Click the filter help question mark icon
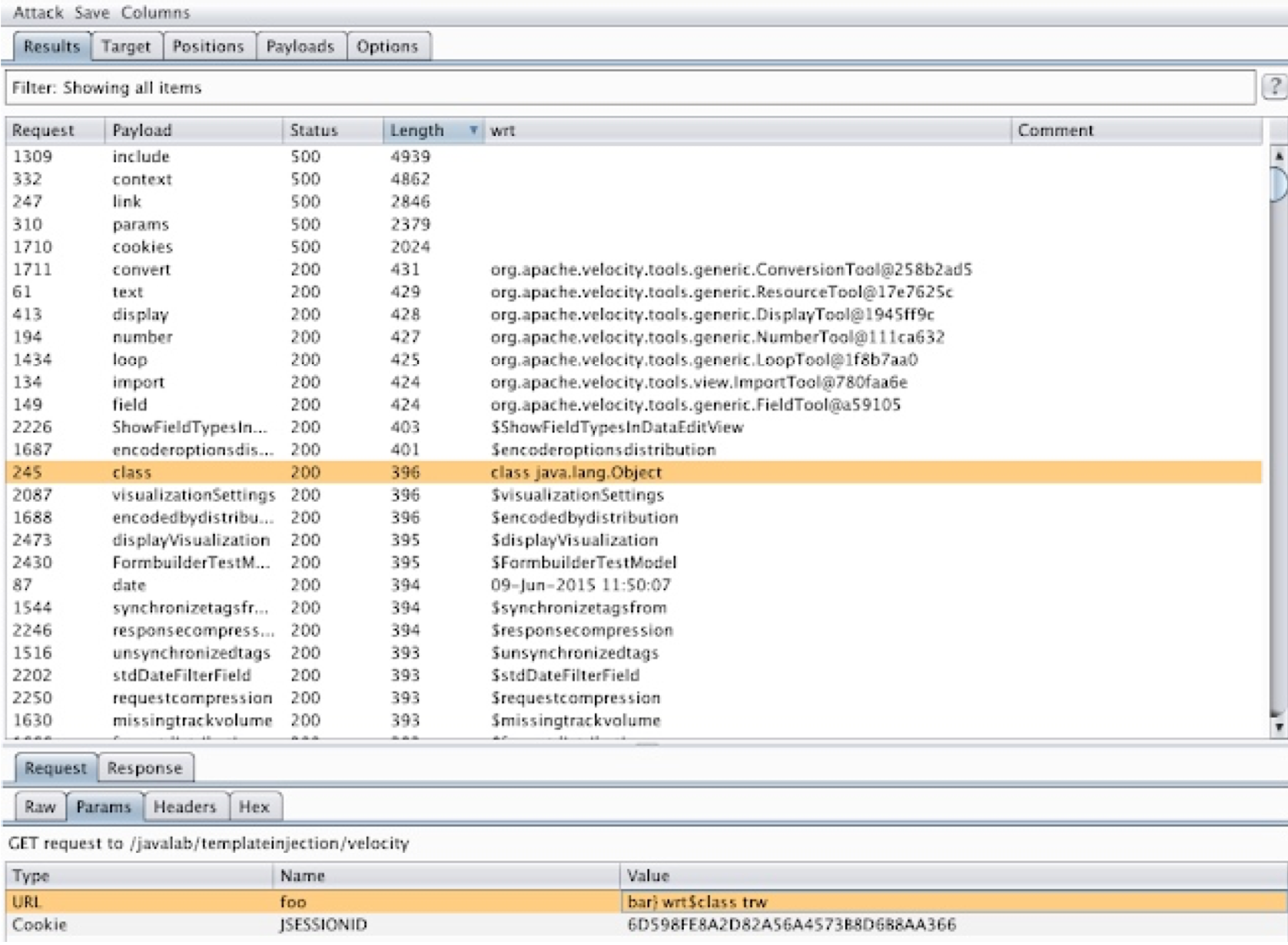The width and height of the screenshot is (1288, 945). click(x=1274, y=87)
